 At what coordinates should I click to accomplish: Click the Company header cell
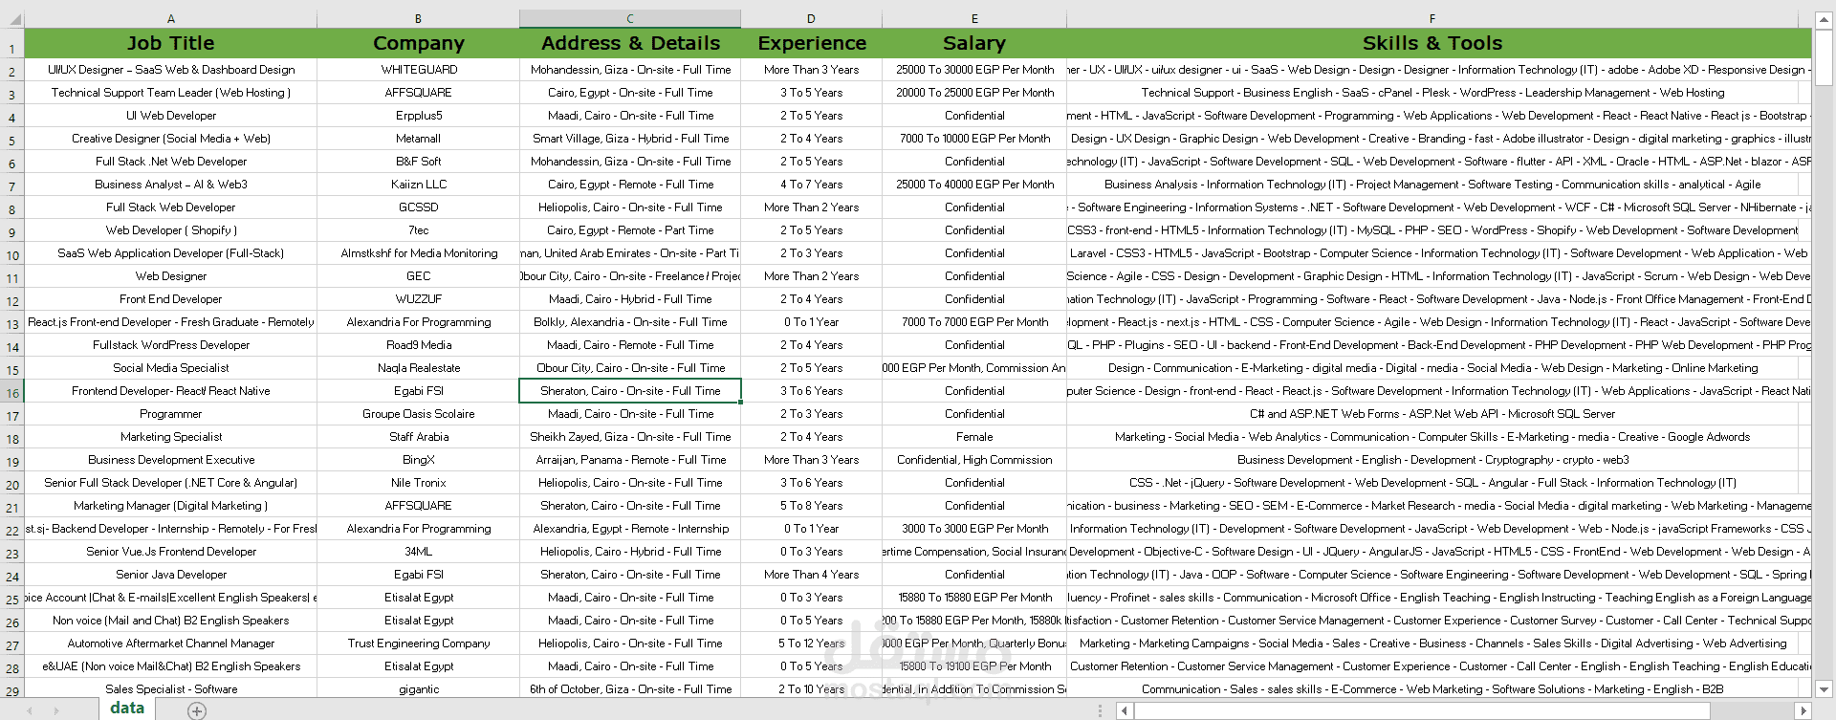(x=419, y=43)
